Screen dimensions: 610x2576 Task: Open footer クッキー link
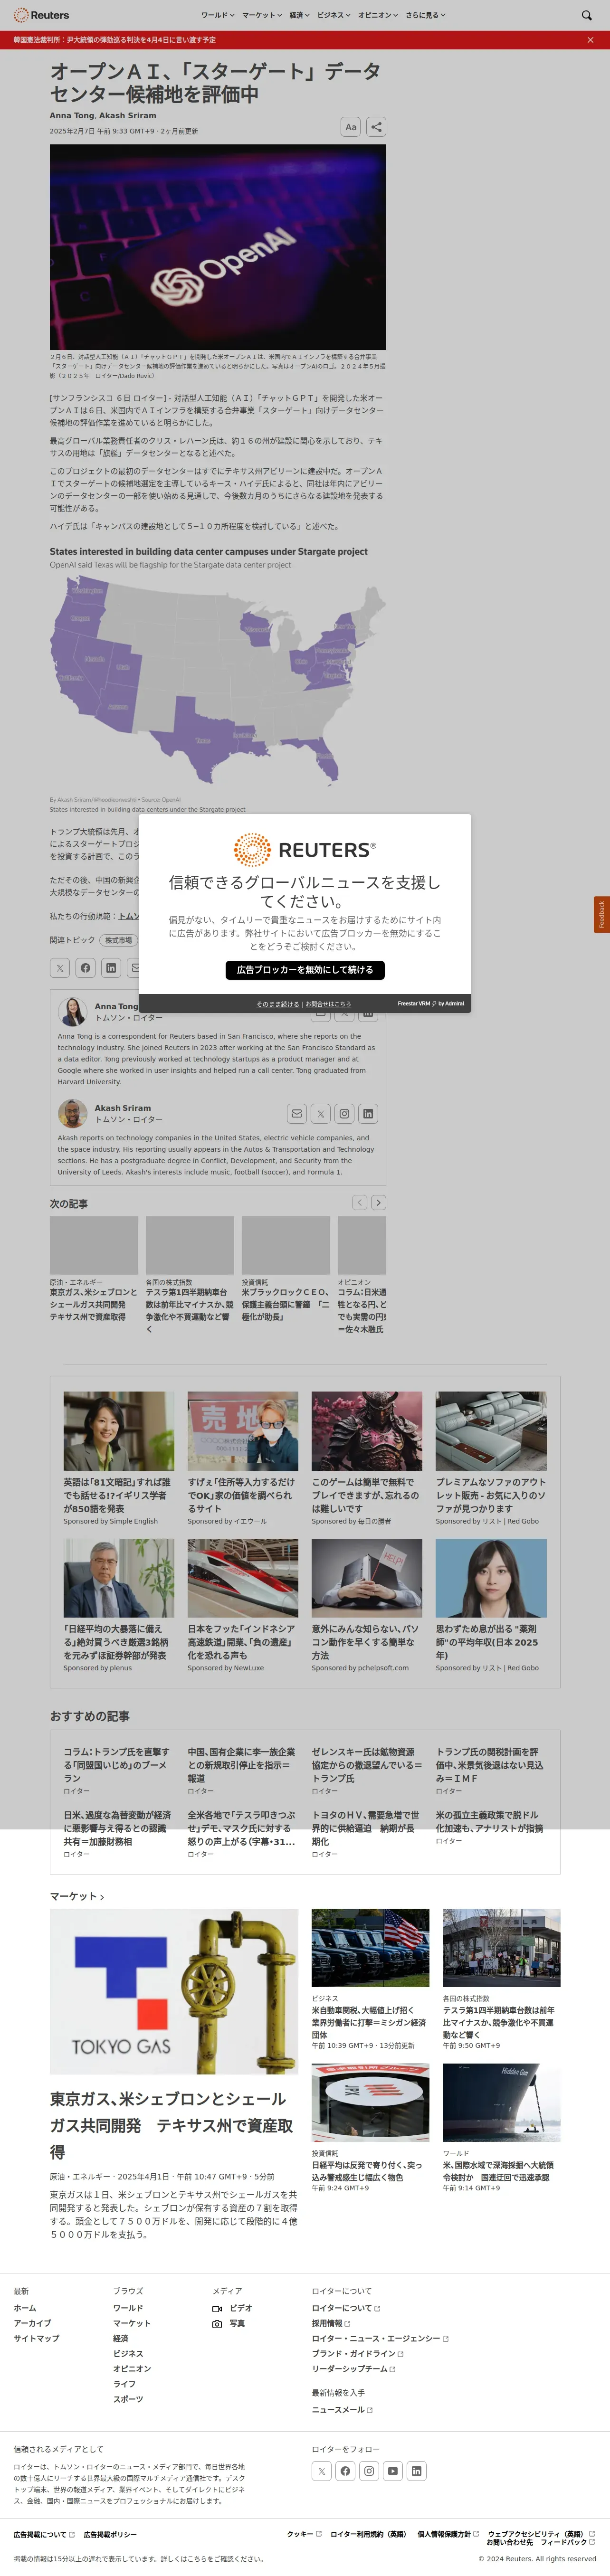click(x=304, y=2534)
